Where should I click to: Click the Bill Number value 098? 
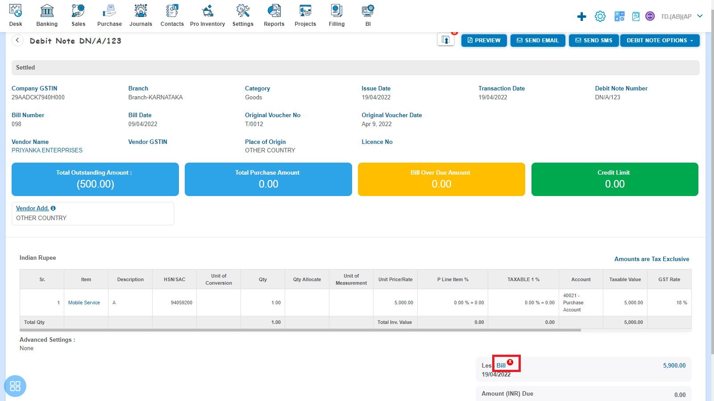17,124
